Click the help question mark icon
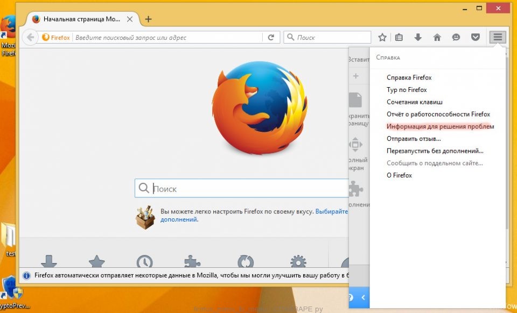Viewport: 517px width, 313px height. (x=351, y=297)
